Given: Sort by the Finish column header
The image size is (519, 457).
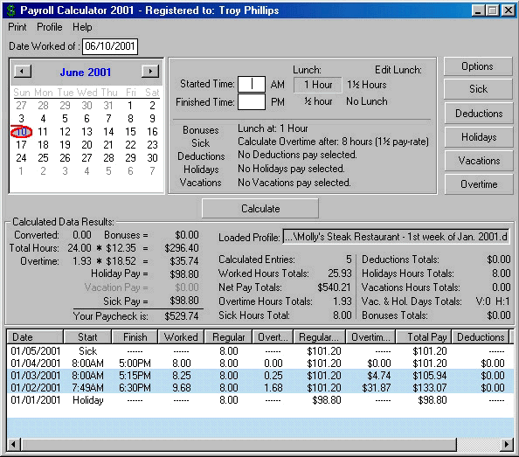Looking at the screenshot, I should (x=135, y=337).
